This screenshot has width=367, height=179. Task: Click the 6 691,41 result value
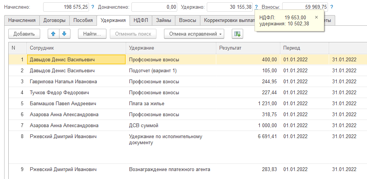point(267,136)
